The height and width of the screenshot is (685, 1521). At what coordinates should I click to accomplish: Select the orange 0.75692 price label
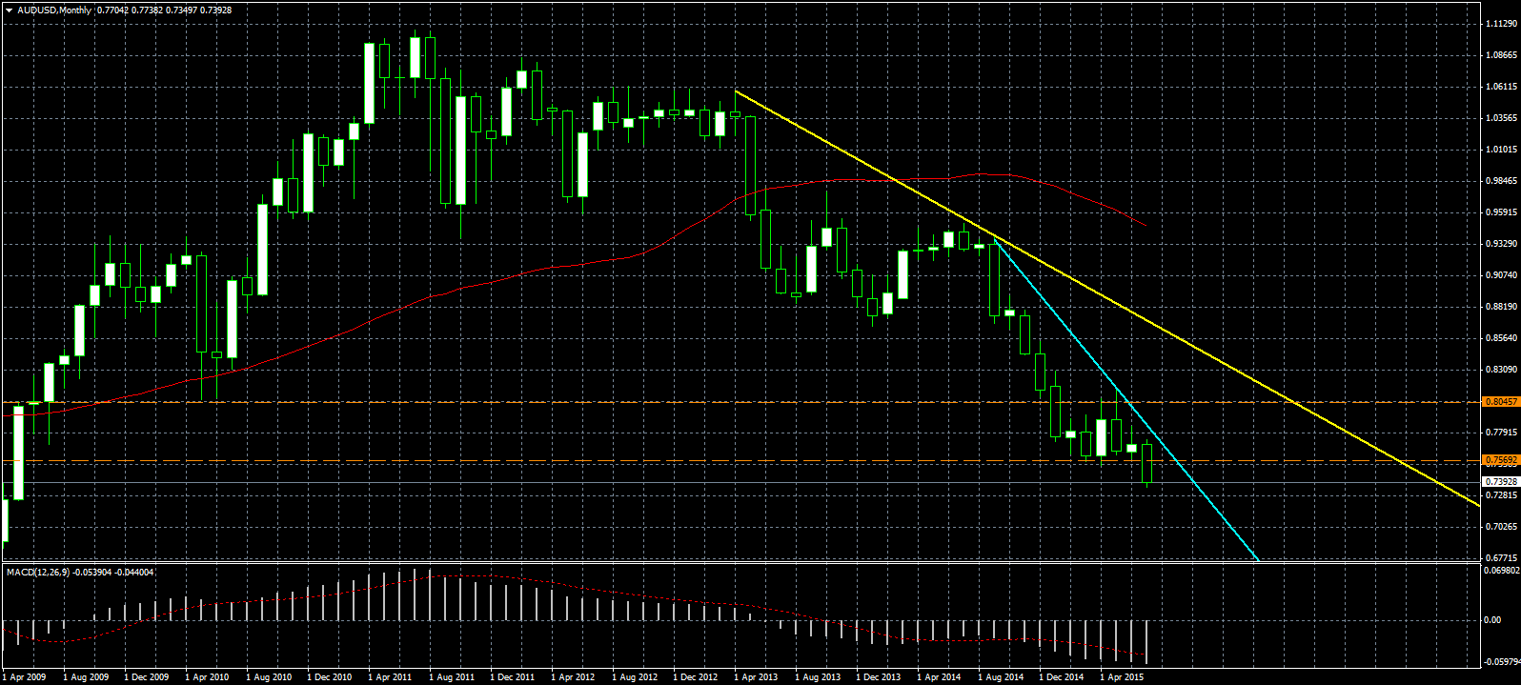1501,460
